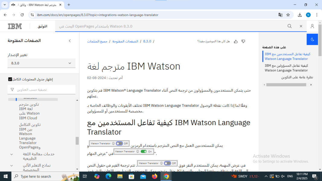This screenshot has width=322, height=181.
Task: Click the ENG language indicator
Action: (290, 176)
